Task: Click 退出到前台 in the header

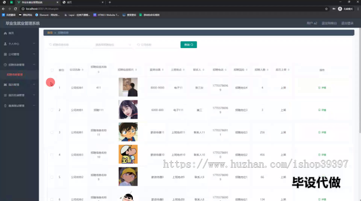Action: [329, 23]
